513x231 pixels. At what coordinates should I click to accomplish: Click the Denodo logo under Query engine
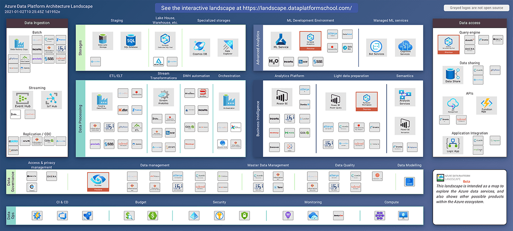[x=469, y=40]
